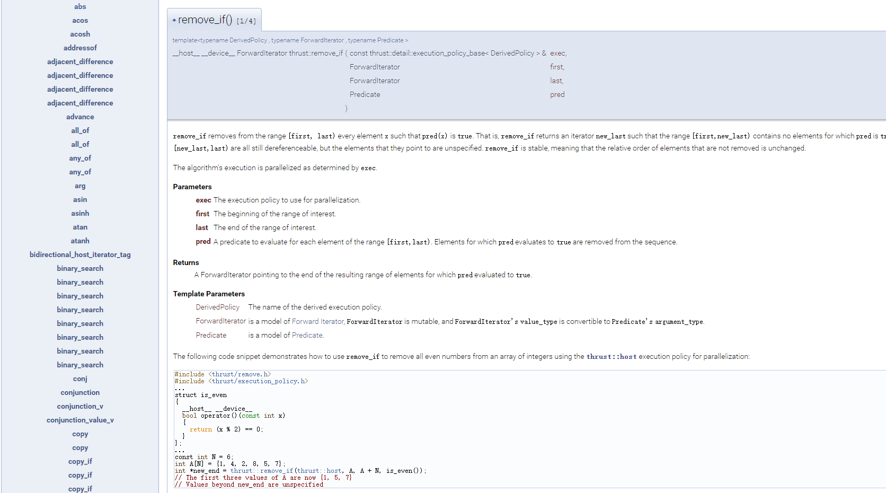Click the adjacent_difference index entry
Screen dimensions: 886x493
80,61
